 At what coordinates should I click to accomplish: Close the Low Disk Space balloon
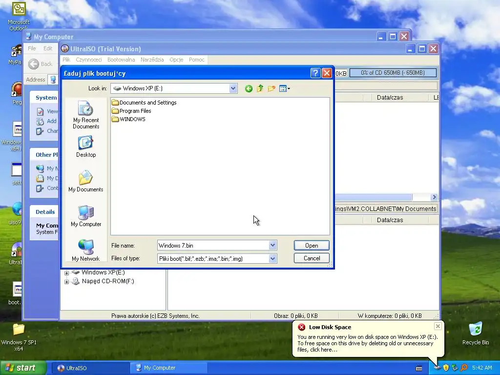pos(438,326)
